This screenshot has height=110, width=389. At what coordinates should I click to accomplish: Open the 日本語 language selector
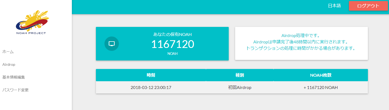coord(334,6)
